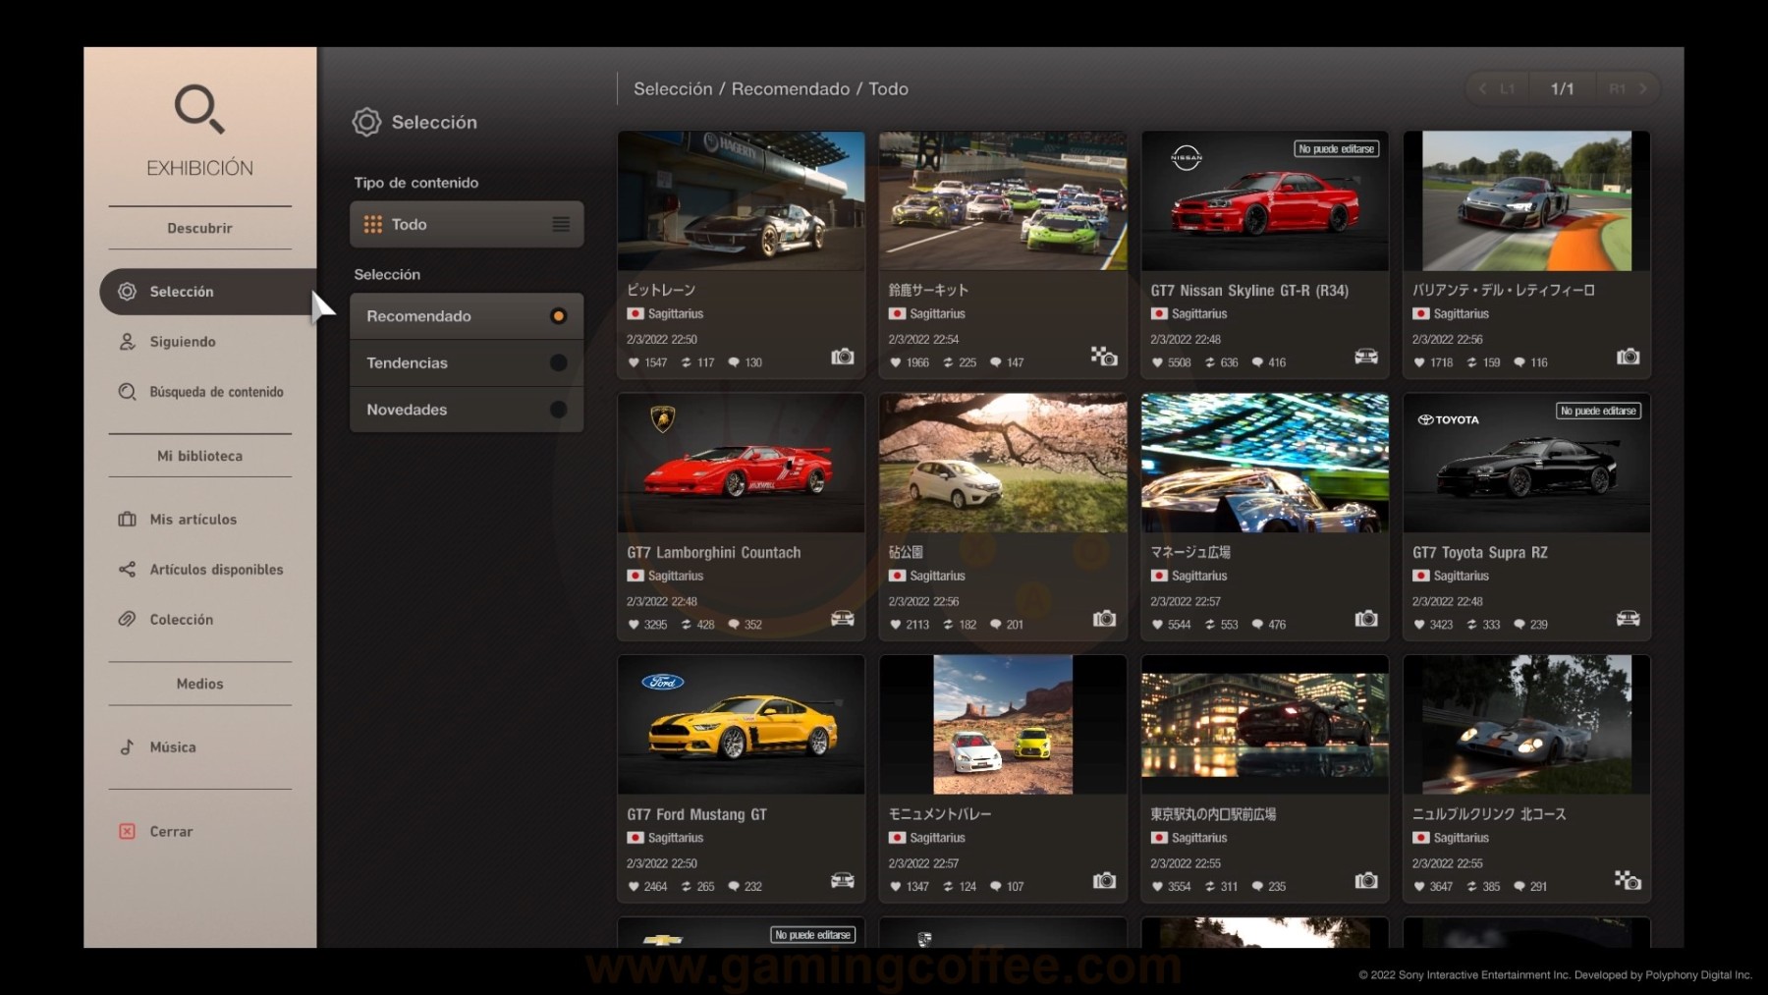Open the マネージュ広場 photo thumbnail
The image size is (1768, 995).
1265,464
